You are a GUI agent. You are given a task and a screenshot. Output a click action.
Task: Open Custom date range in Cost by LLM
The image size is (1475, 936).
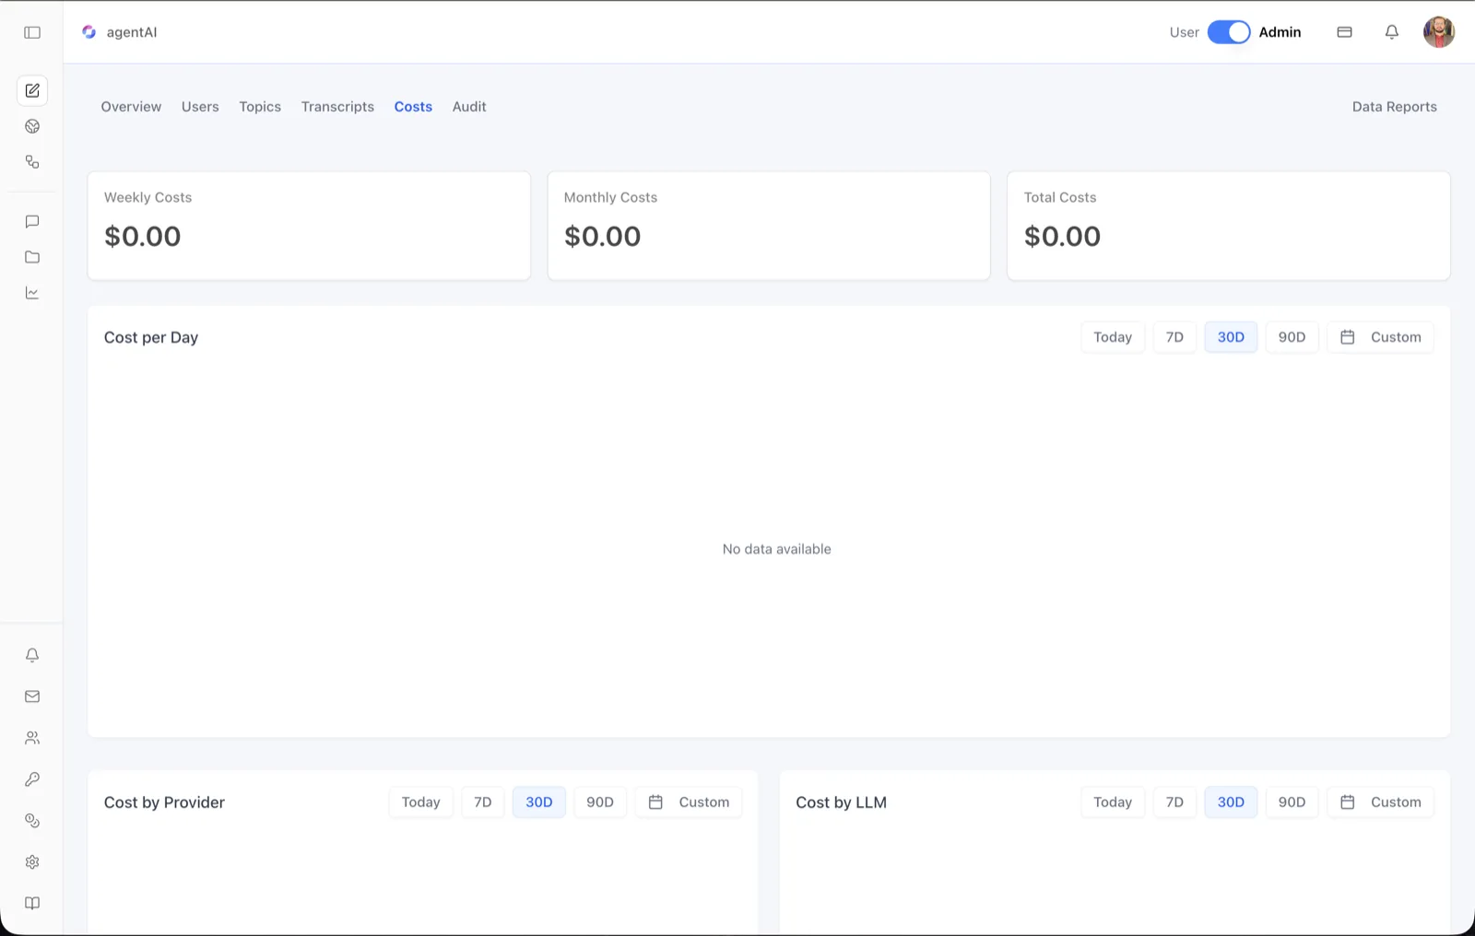point(1380,802)
